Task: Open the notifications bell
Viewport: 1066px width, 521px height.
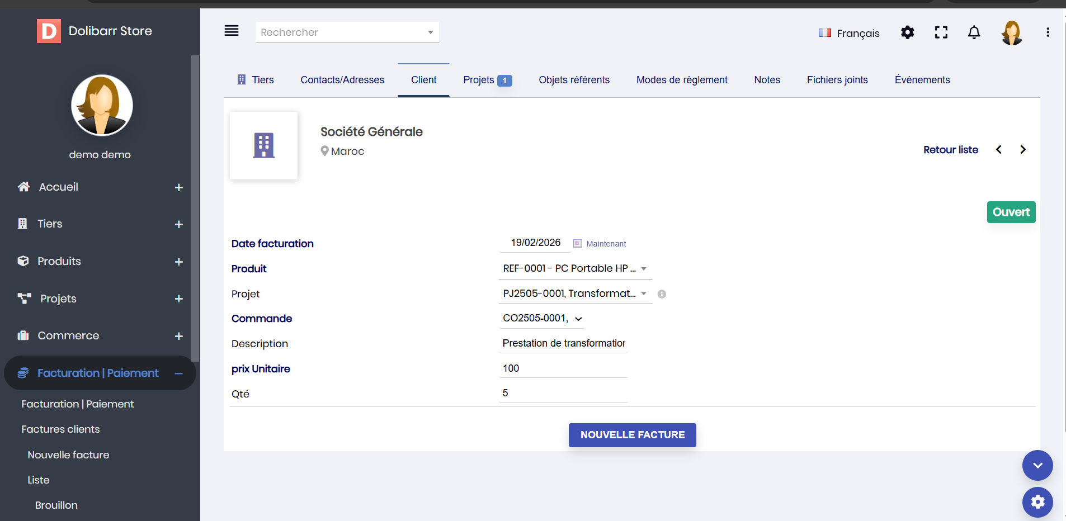Action: (x=974, y=32)
